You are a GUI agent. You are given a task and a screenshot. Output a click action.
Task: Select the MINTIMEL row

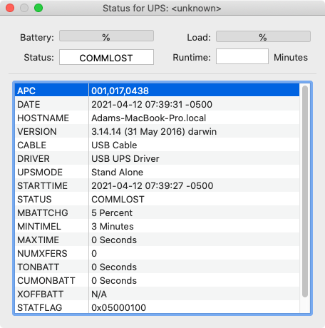click(x=157, y=226)
